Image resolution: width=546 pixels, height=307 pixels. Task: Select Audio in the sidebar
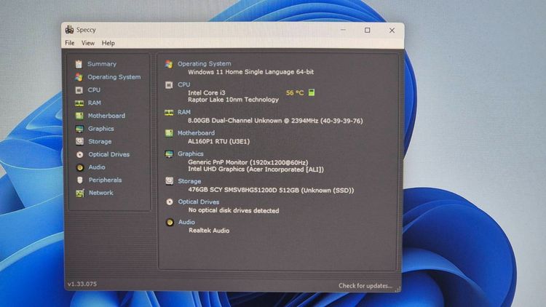click(x=96, y=167)
